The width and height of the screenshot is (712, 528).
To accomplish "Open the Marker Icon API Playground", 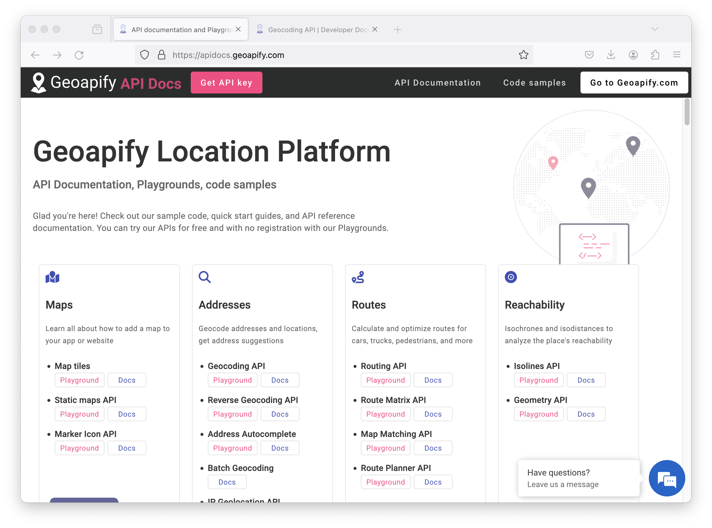I will point(79,448).
